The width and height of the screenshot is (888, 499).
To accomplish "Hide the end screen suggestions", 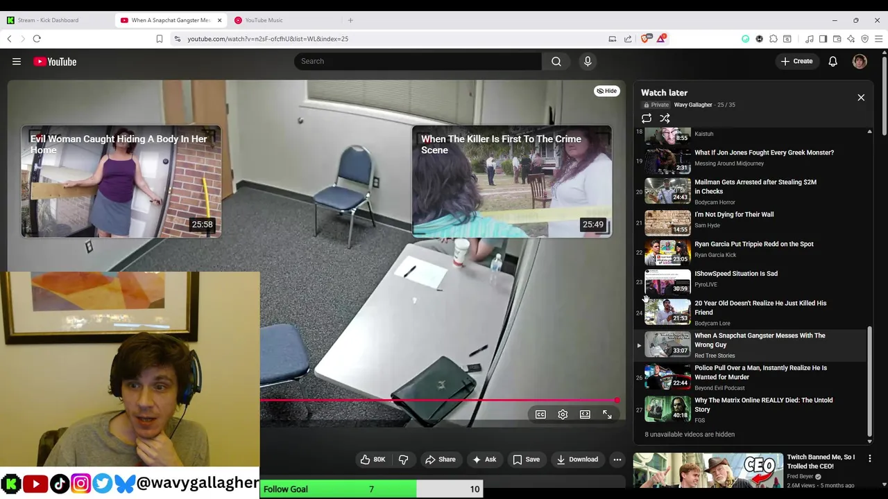I will tap(607, 91).
